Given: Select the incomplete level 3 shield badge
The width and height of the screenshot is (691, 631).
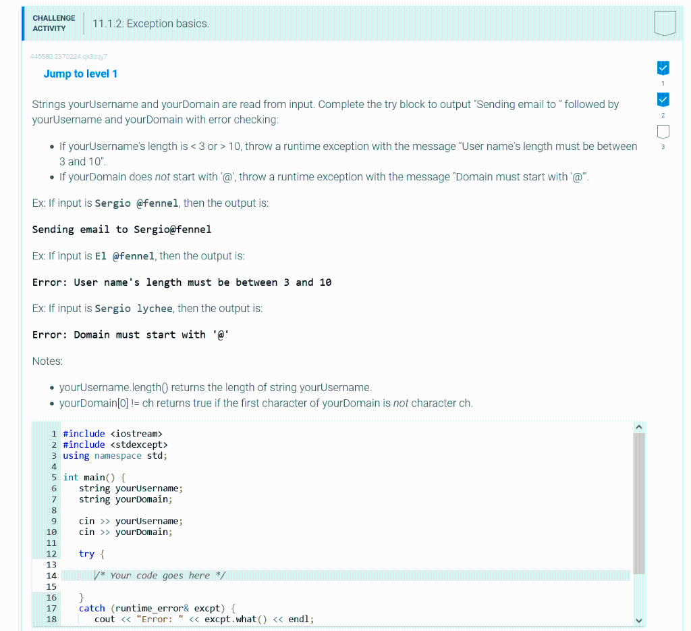Looking at the screenshot, I should pos(663,131).
